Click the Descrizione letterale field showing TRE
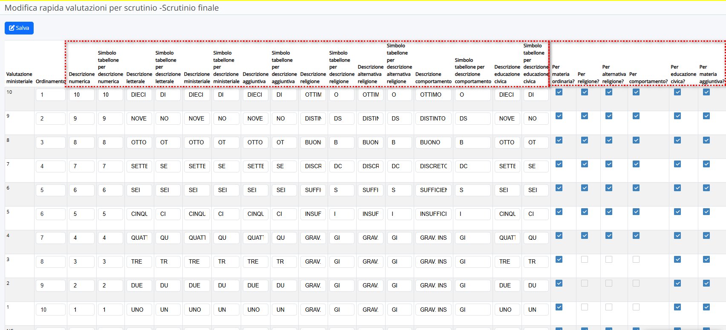The width and height of the screenshot is (726, 330). (139, 261)
